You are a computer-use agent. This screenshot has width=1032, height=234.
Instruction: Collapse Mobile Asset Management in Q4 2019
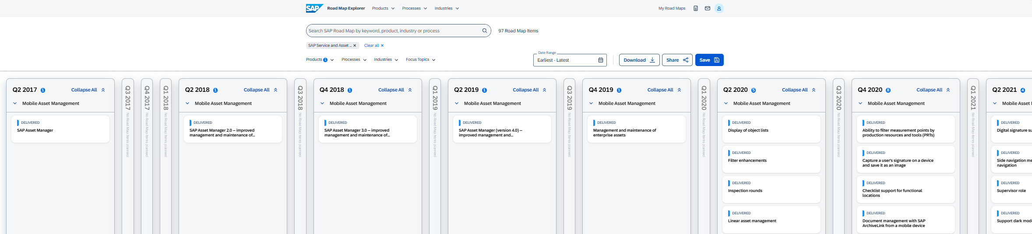point(591,104)
